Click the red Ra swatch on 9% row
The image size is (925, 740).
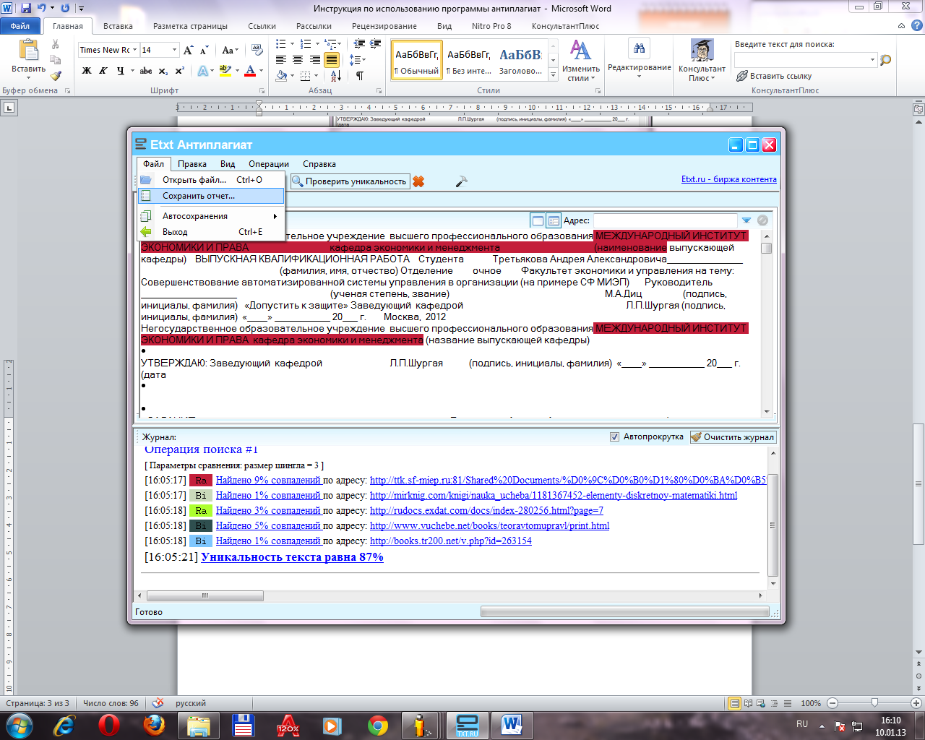200,480
